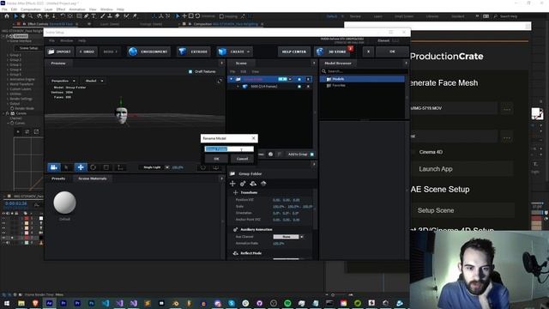Collapse the Group Folder tree row
Viewport: 549px width, 309px height.
click(x=231, y=79)
